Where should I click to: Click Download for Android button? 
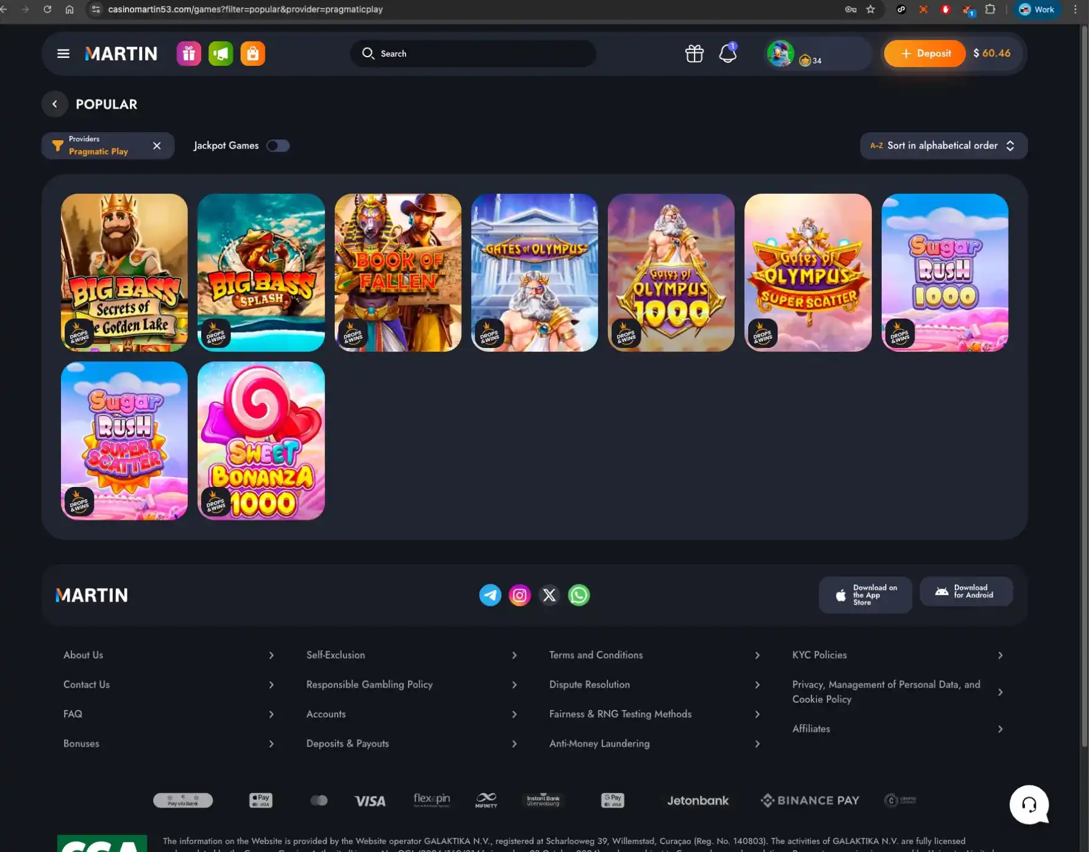tap(966, 591)
